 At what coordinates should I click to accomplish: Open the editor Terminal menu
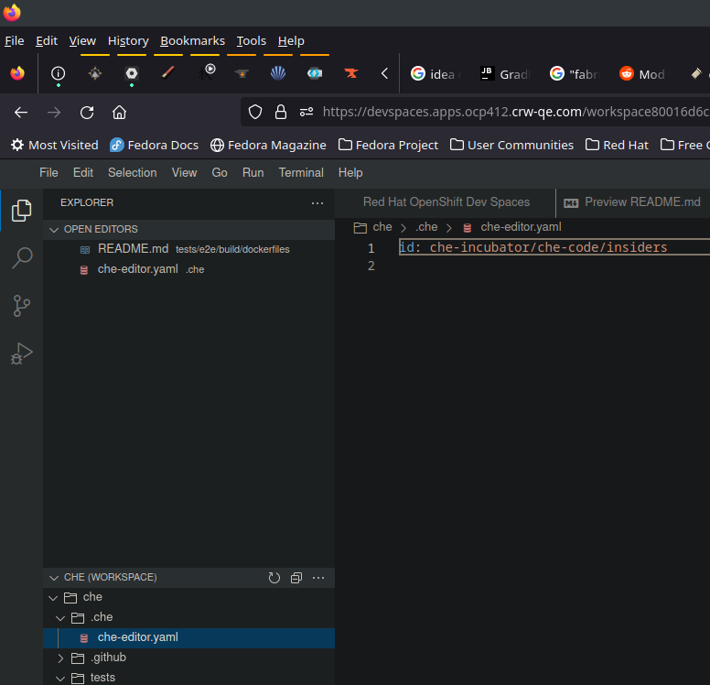[x=301, y=173]
